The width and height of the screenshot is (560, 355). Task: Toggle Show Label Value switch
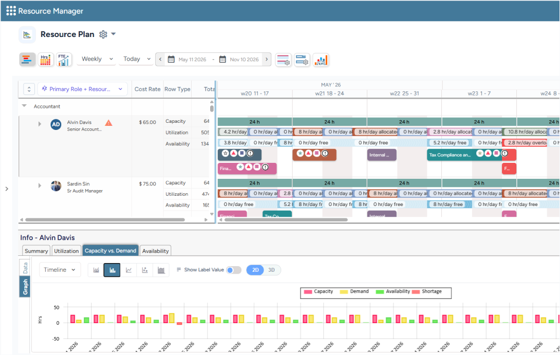tap(234, 270)
